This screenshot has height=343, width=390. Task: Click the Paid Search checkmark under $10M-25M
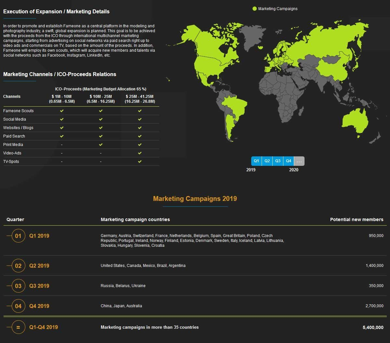click(101, 136)
